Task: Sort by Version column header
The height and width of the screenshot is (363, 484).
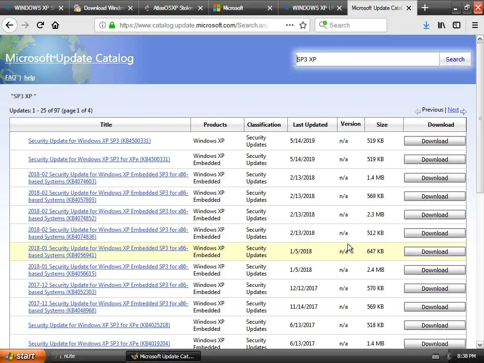Action: 351,124
